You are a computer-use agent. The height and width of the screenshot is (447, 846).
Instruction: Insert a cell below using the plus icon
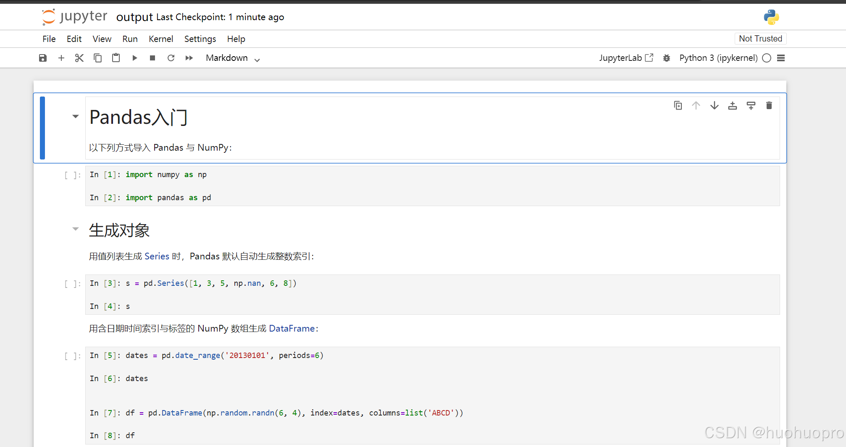(x=61, y=58)
